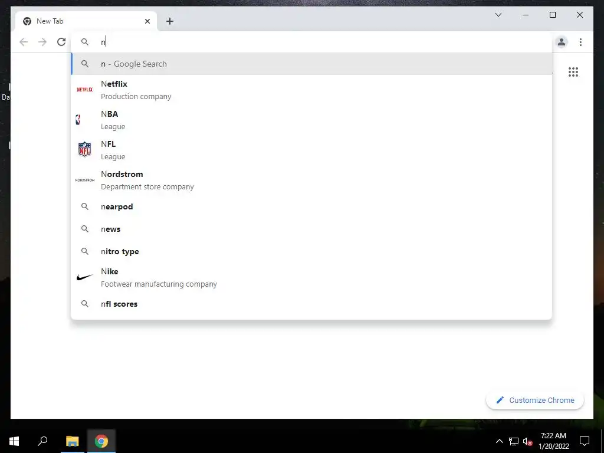
Task: Choose the nitro type search suggestion
Action: pyautogui.click(x=311, y=251)
